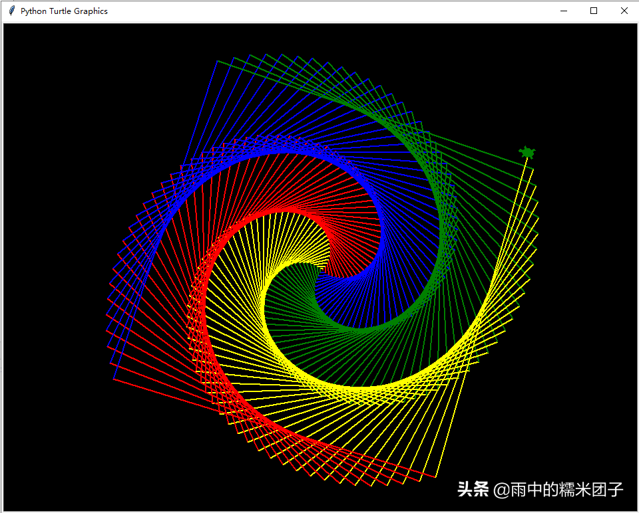This screenshot has height=513, width=639.
Task: Click the title bar of the Turtle window
Action: (266, 11)
